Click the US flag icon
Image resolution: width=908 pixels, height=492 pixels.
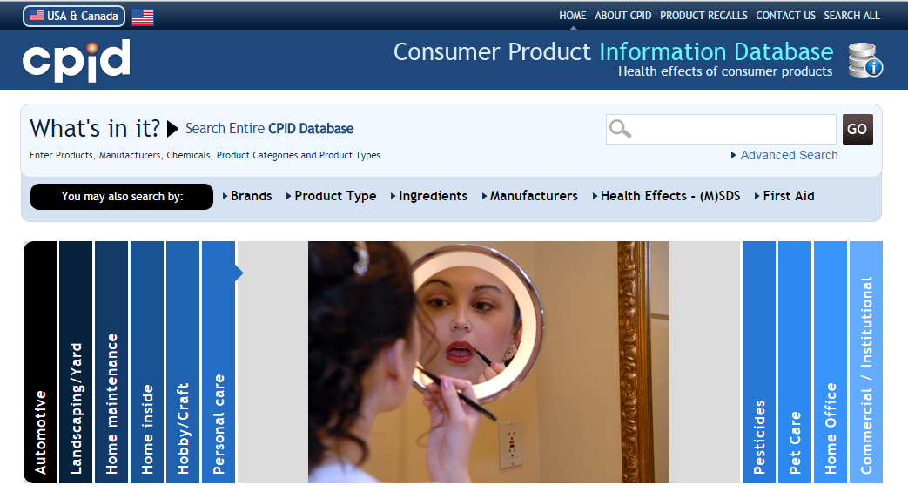(x=143, y=17)
